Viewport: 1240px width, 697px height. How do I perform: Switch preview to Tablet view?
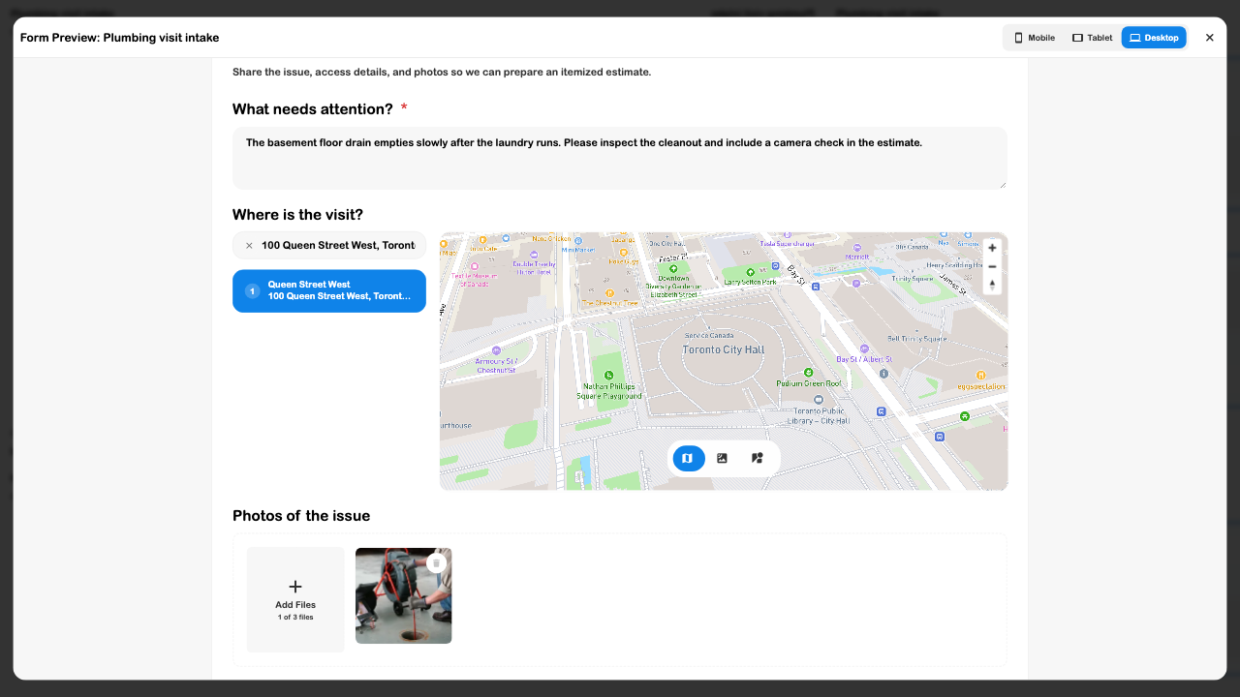click(1092, 38)
